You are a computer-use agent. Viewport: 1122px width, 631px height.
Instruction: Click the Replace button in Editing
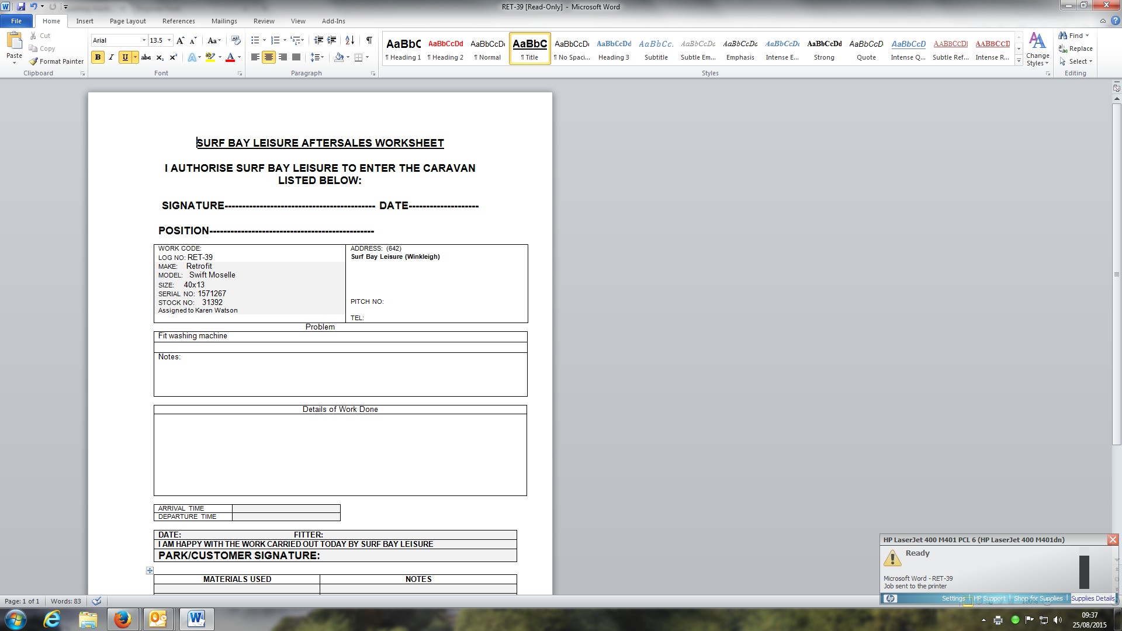[x=1075, y=48]
